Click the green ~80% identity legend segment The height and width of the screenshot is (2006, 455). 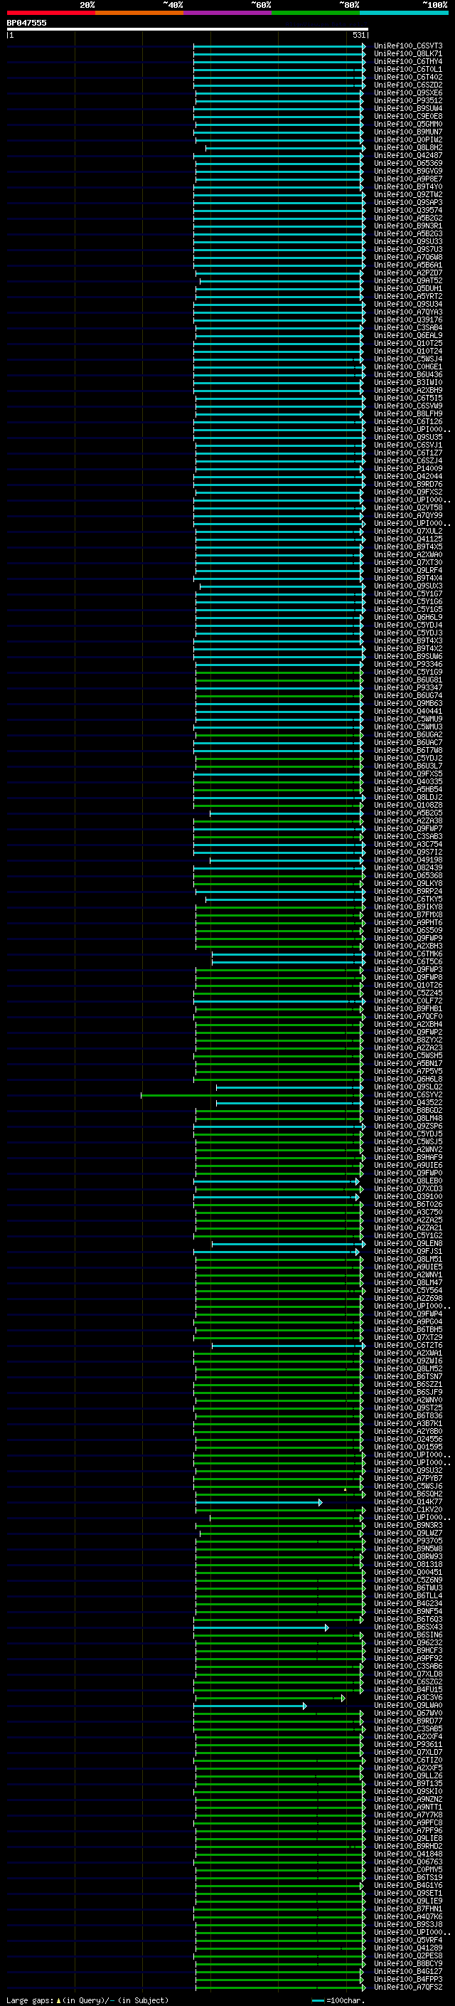[316, 13]
